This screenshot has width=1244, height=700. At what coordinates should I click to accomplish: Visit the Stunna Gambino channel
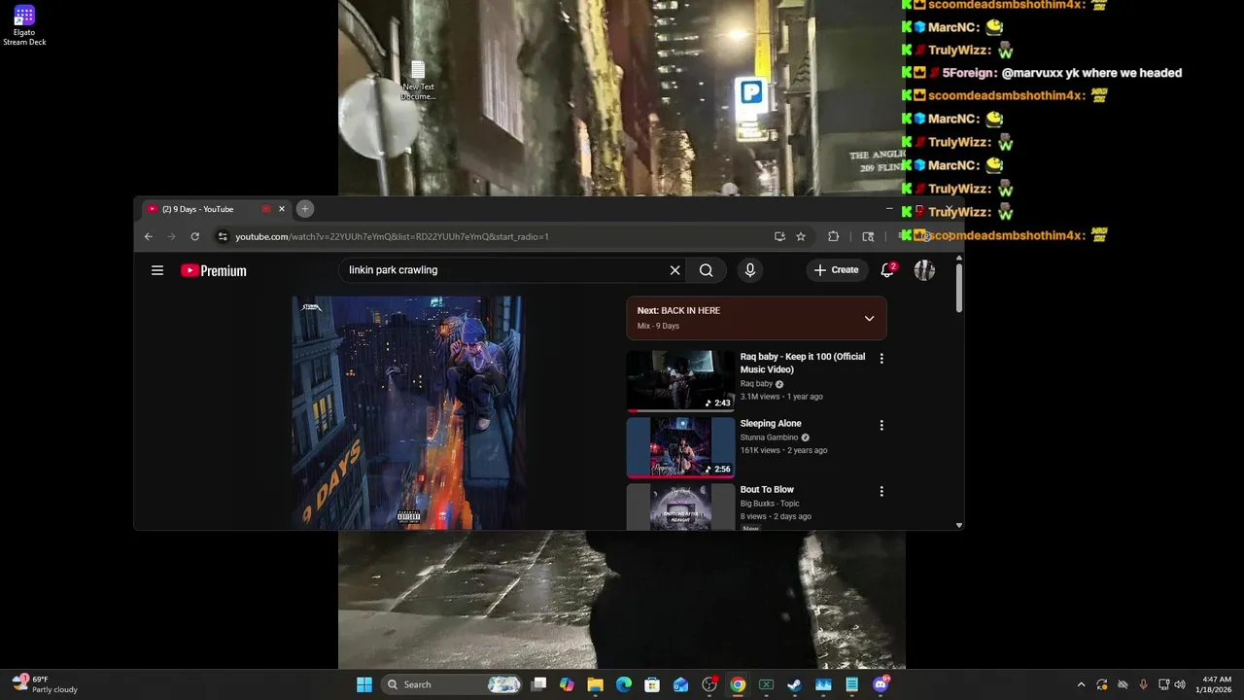(x=769, y=437)
